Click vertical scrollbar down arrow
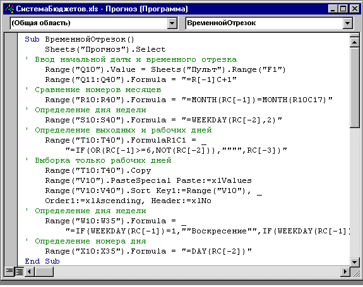The image size is (363, 287). [x=354, y=262]
